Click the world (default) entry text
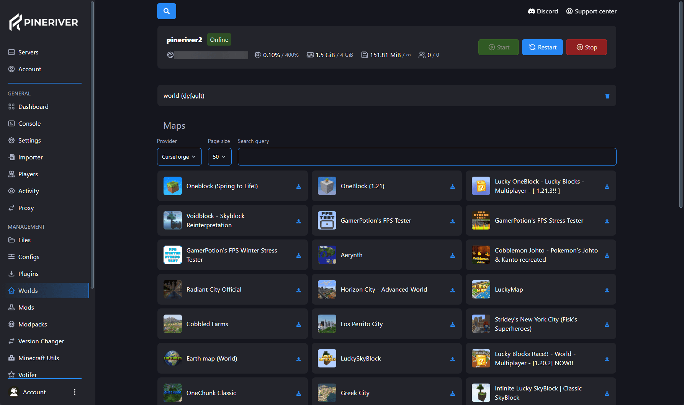 [x=184, y=95]
